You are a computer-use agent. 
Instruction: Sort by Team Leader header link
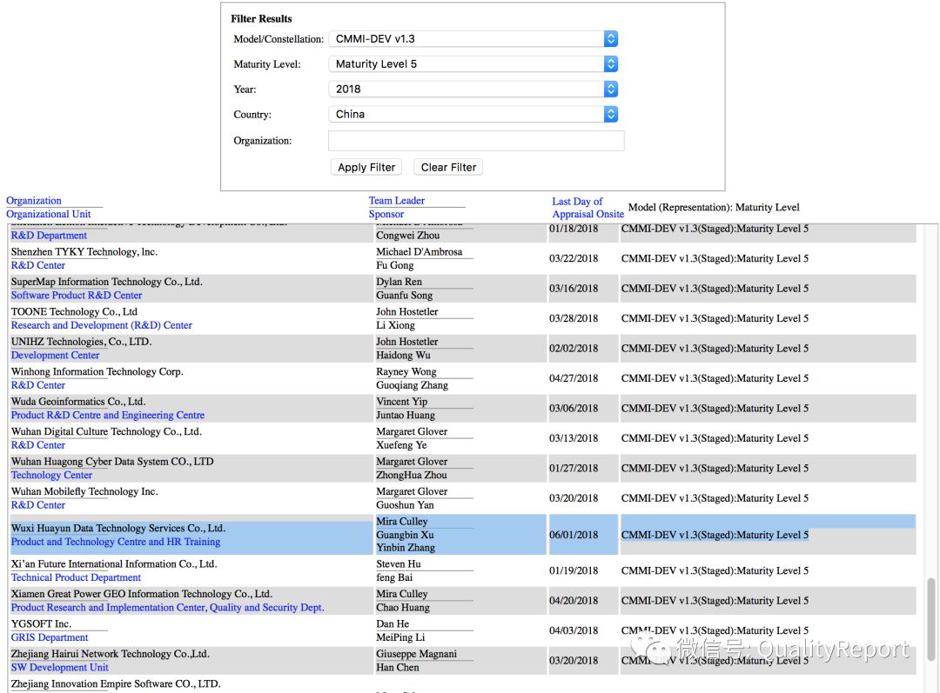pyautogui.click(x=397, y=201)
